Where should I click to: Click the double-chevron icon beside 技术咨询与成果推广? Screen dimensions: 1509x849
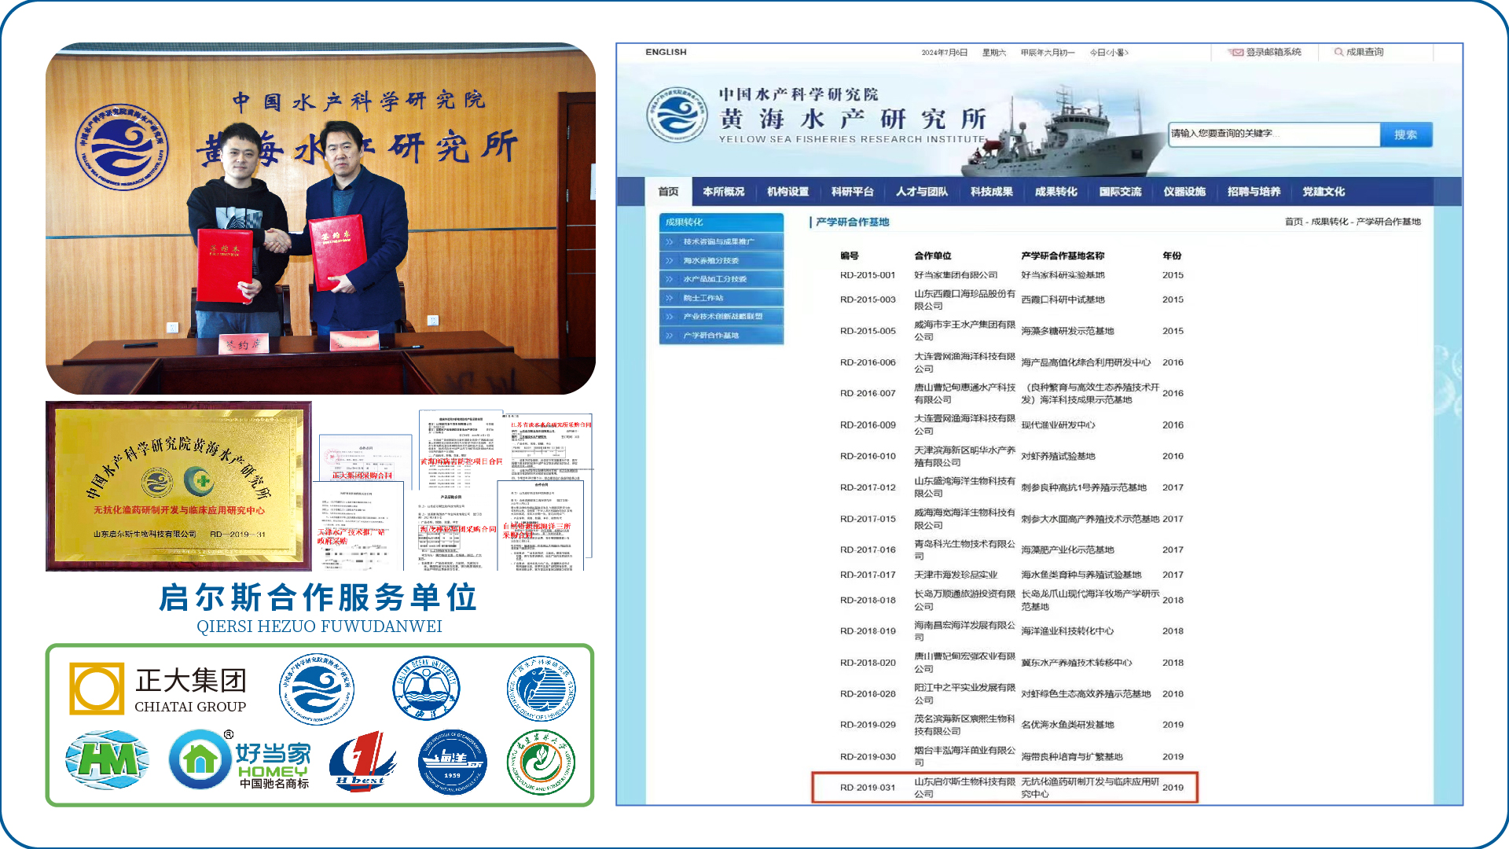(x=670, y=242)
